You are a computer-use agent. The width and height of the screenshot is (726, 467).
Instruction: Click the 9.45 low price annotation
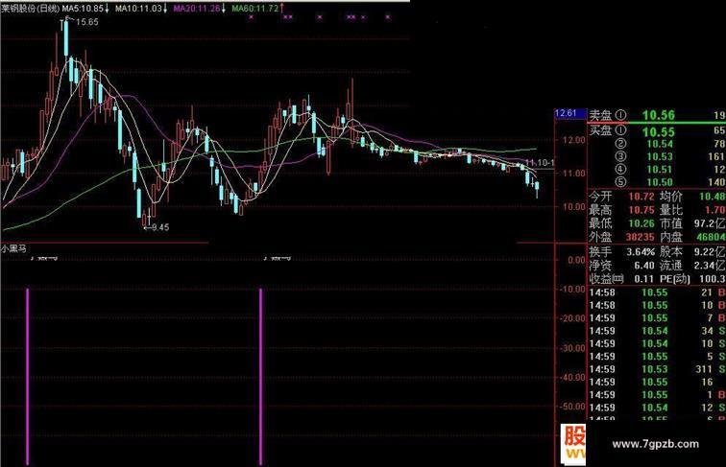pos(160,227)
